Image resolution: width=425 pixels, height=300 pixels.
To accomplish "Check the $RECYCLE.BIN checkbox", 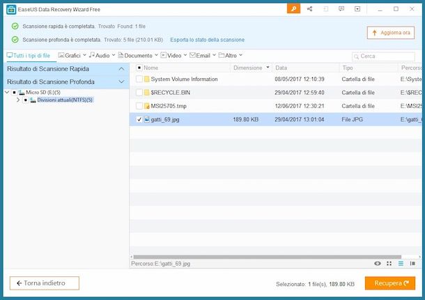I will [x=139, y=93].
